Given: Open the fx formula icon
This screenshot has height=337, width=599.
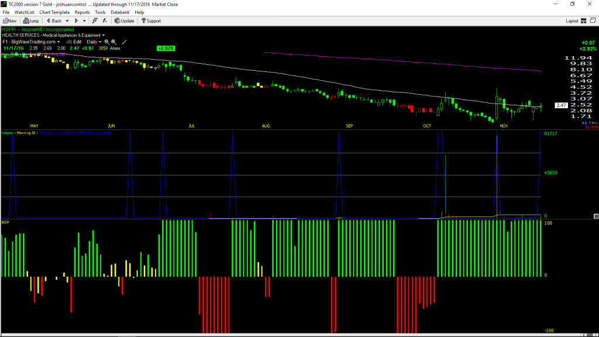Looking at the screenshot, I should click(x=105, y=21).
